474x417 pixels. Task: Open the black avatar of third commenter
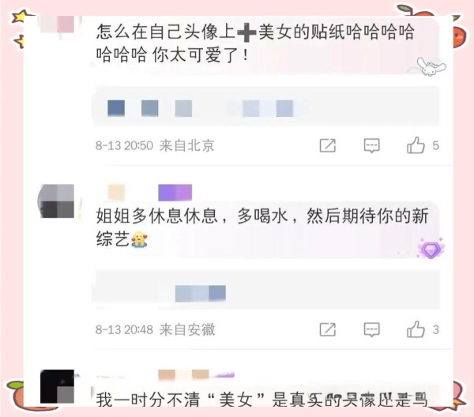(57, 386)
